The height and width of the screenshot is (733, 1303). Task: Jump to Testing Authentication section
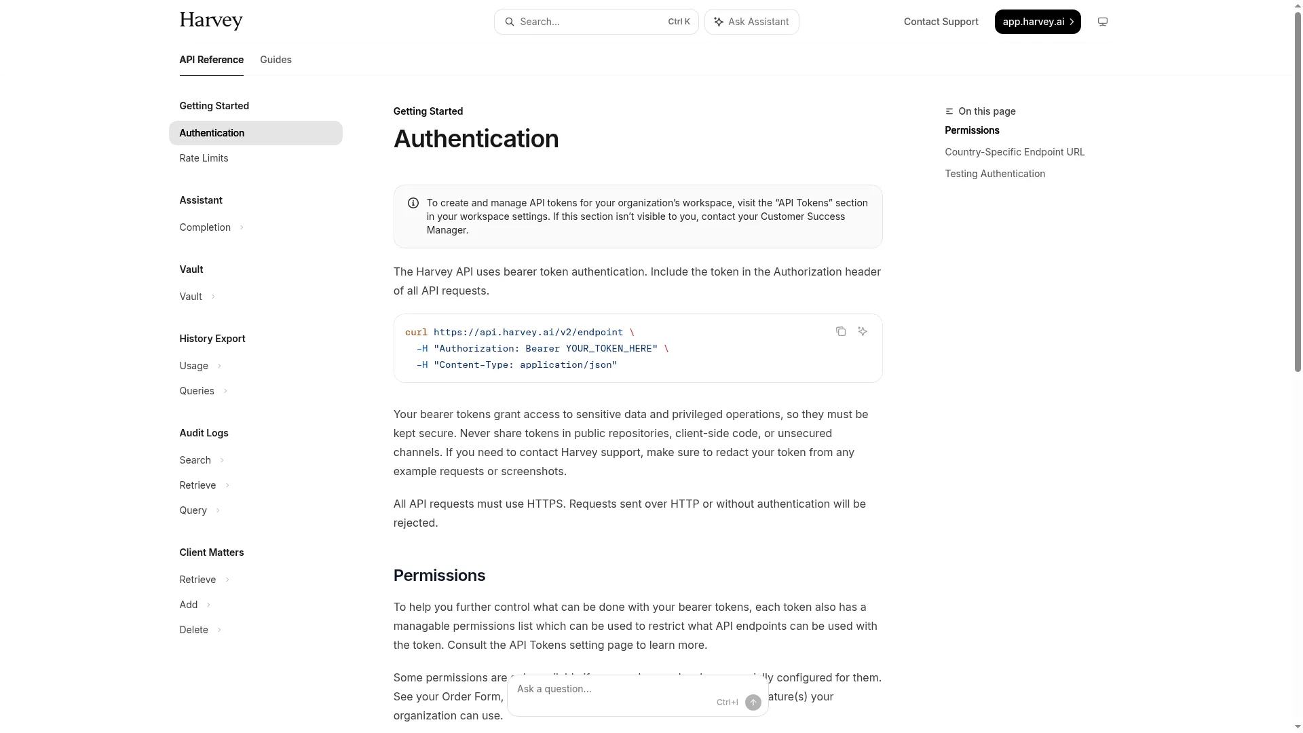(995, 174)
